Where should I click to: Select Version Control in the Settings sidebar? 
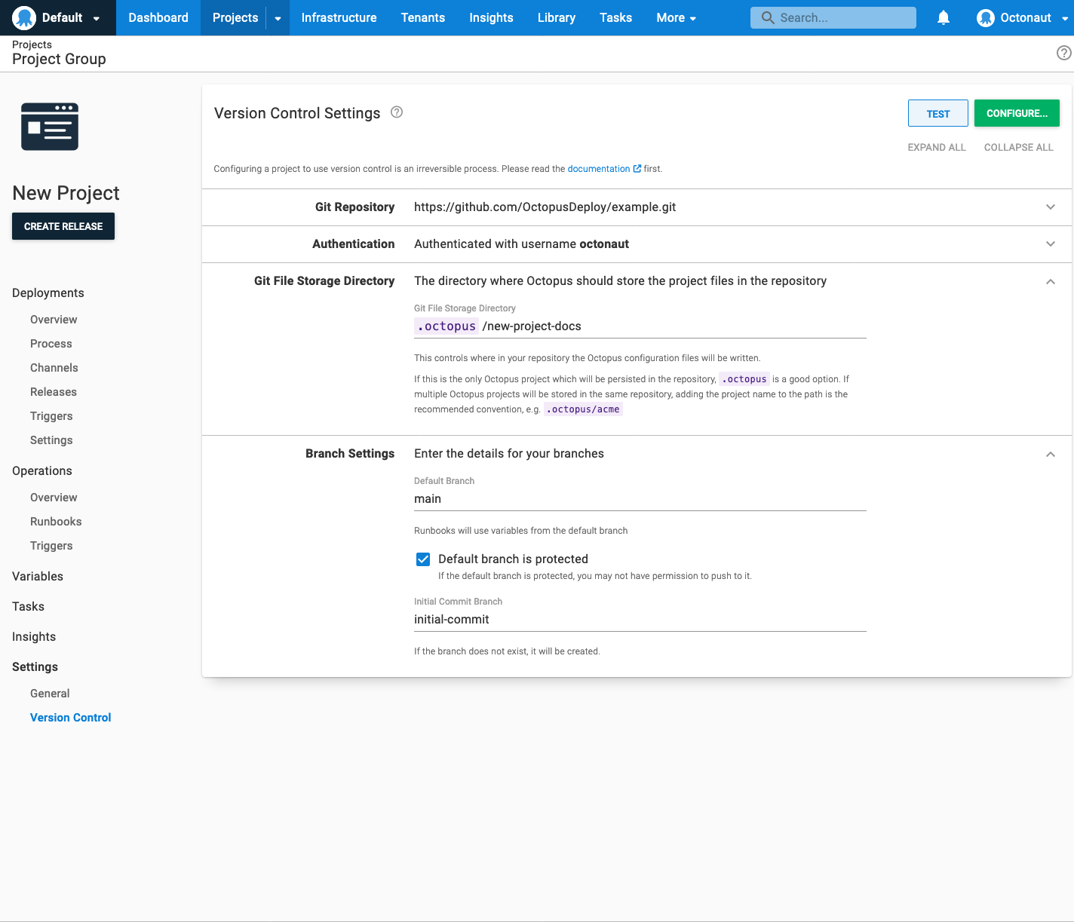[70, 717]
